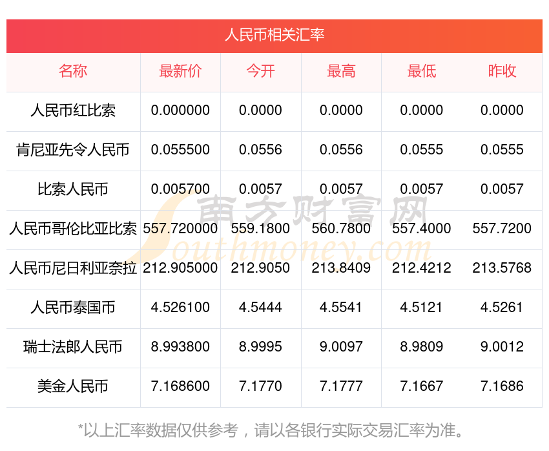The width and height of the screenshot is (549, 451).
Task: Click the 人民币尼日利亚奈拉 row name
Action: [73, 268]
